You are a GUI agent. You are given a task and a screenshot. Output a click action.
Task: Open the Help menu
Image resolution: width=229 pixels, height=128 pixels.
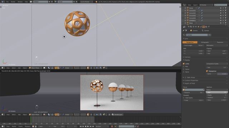coord(26,2)
